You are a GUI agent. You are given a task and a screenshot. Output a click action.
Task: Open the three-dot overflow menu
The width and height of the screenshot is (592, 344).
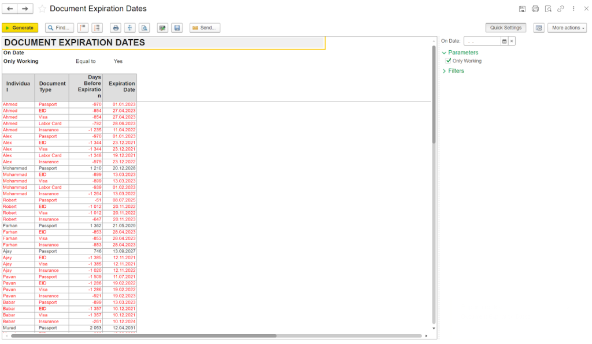[573, 9]
